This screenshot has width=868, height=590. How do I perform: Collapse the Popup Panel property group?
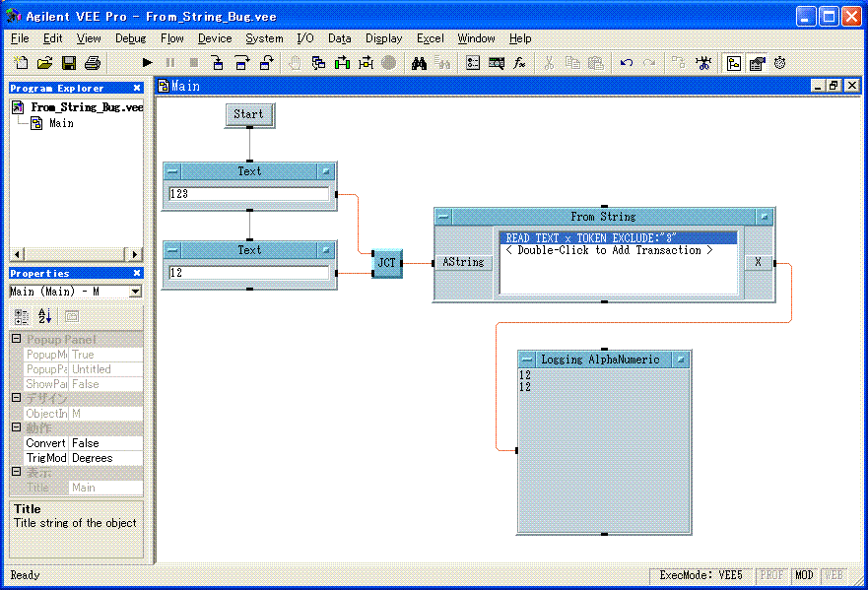[x=16, y=340]
